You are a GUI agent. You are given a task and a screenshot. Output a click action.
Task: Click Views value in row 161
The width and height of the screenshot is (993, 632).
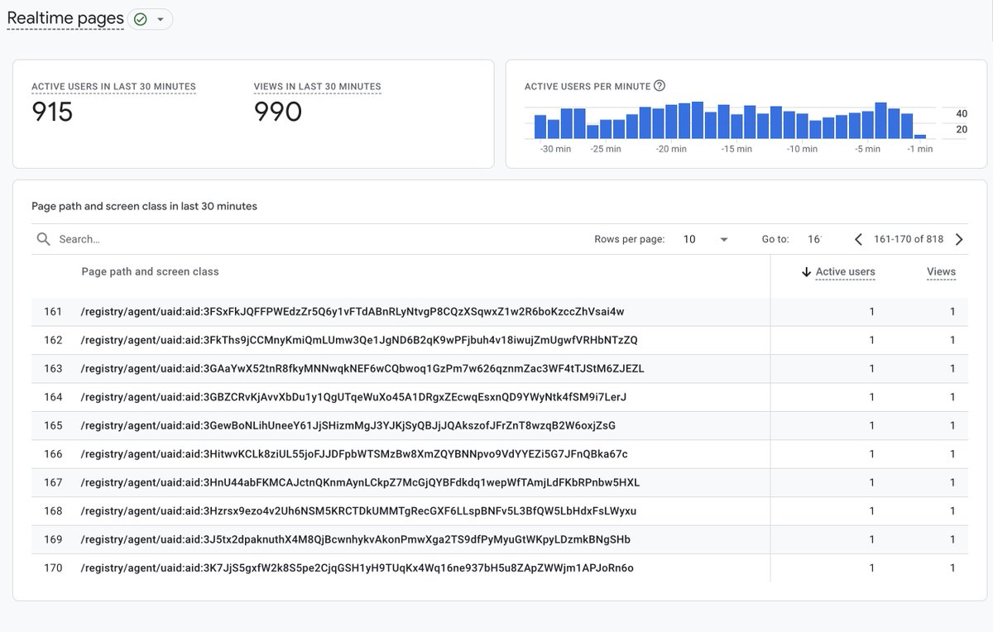952,312
